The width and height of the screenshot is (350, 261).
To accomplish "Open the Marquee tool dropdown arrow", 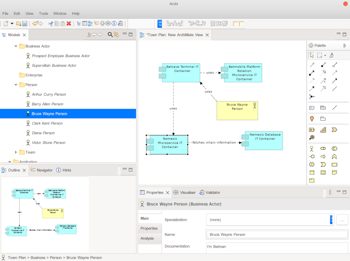I will coord(325,55).
